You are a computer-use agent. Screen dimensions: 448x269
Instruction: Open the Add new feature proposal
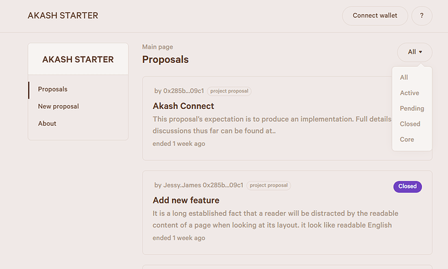click(x=186, y=200)
